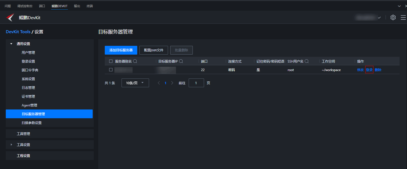This screenshot has width=407, height=169.
Task: Search by server alias magnifier icon
Action: (x=135, y=61)
